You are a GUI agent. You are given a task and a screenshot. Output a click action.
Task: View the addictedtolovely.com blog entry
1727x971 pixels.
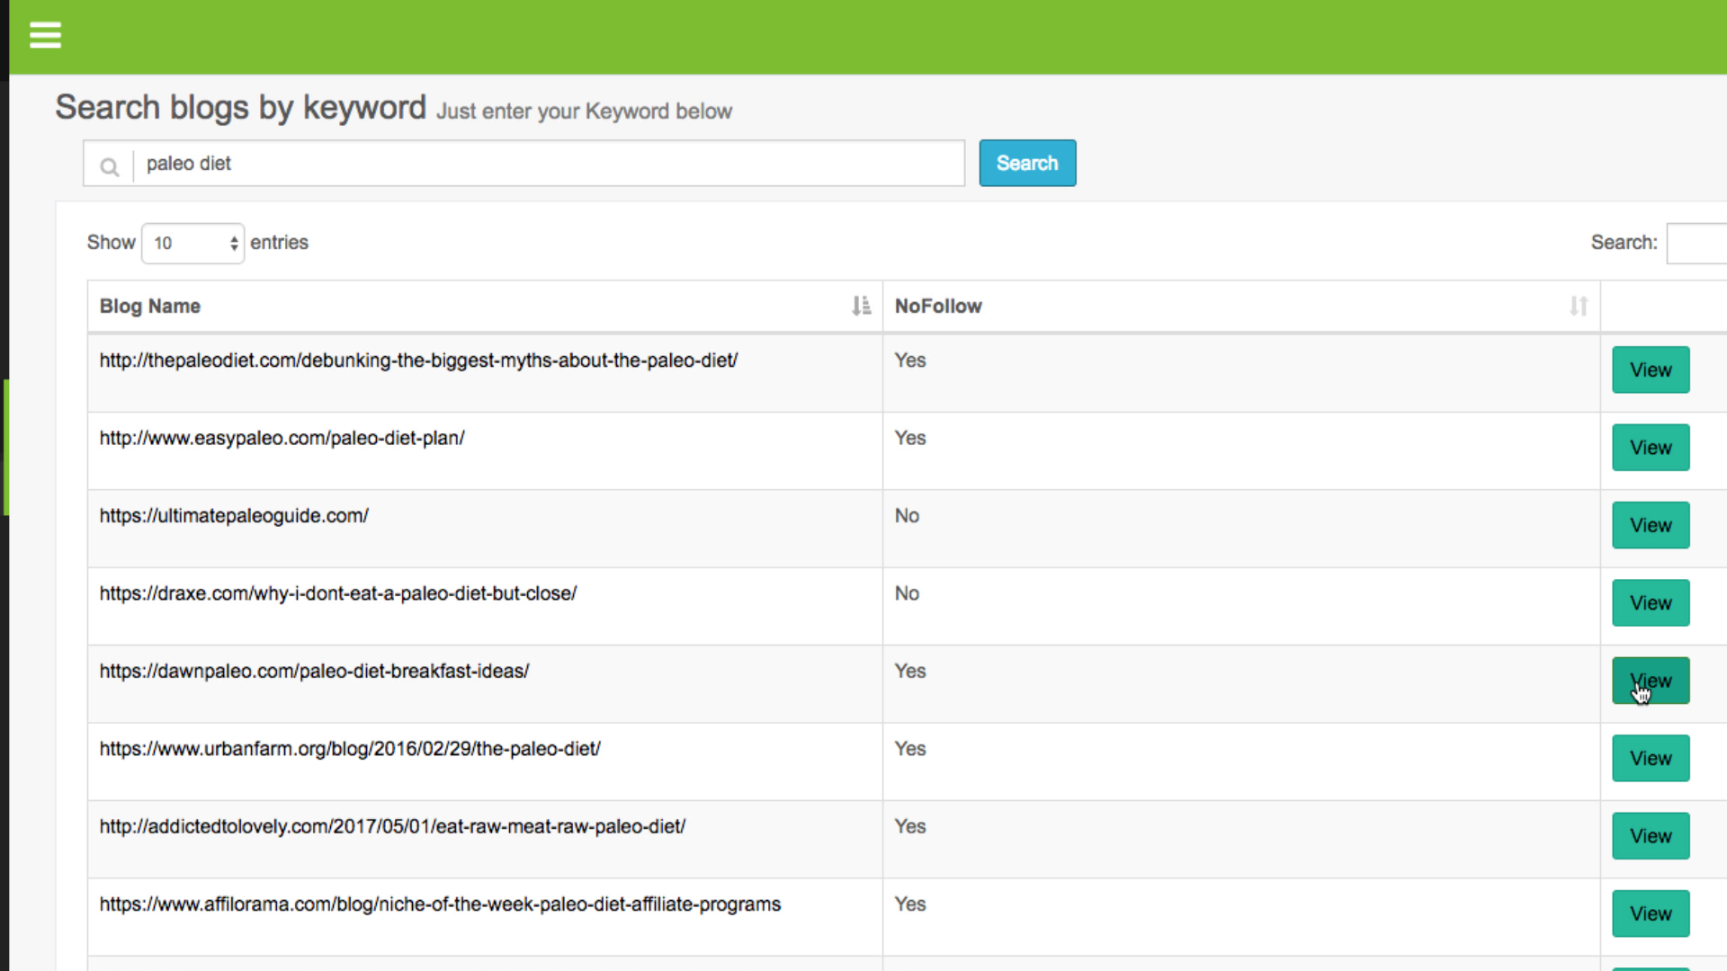(1650, 836)
